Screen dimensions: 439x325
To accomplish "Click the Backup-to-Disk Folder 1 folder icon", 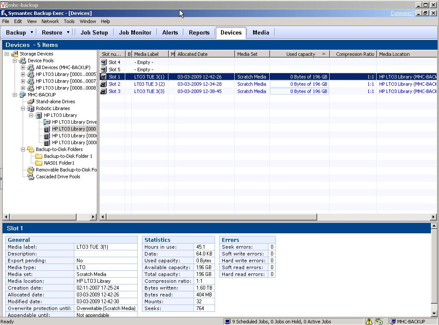I will click(39, 156).
